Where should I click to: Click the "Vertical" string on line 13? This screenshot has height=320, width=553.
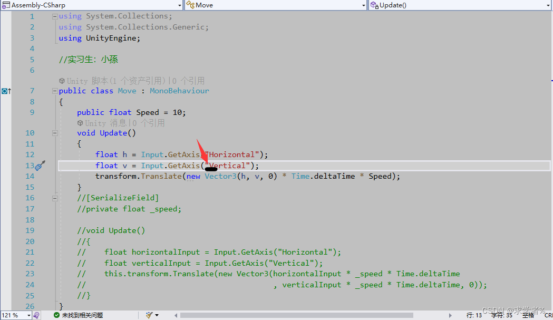pos(228,166)
